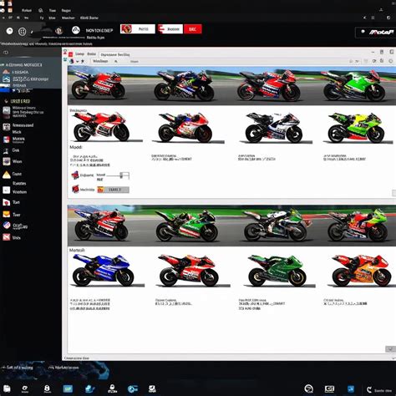Expand the small down arrow in inner toolbar
The image size is (396, 396).
pyautogui.click(x=78, y=61)
